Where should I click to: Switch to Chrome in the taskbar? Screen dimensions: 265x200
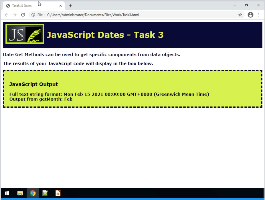[33, 193]
